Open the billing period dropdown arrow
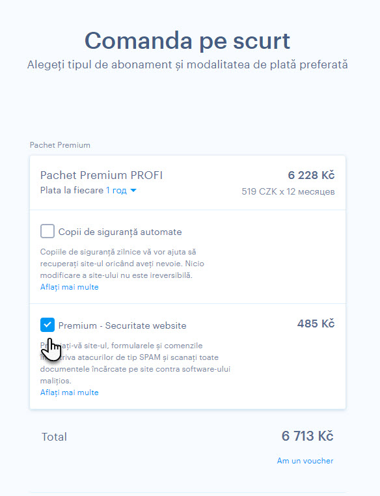This screenshot has width=380, height=496. click(133, 191)
